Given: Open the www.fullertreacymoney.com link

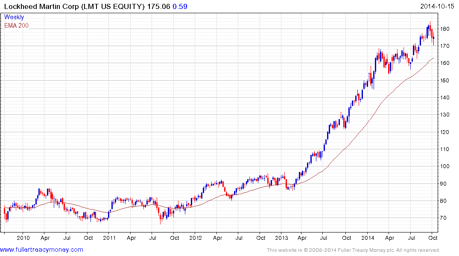Looking at the screenshot, I should tap(41, 250).
